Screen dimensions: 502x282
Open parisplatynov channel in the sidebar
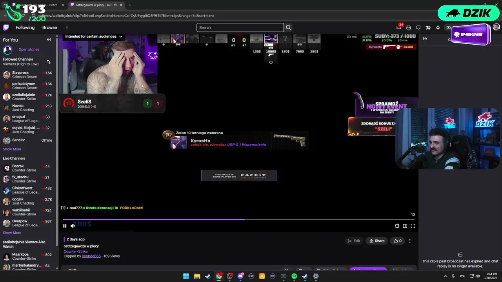point(27,85)
